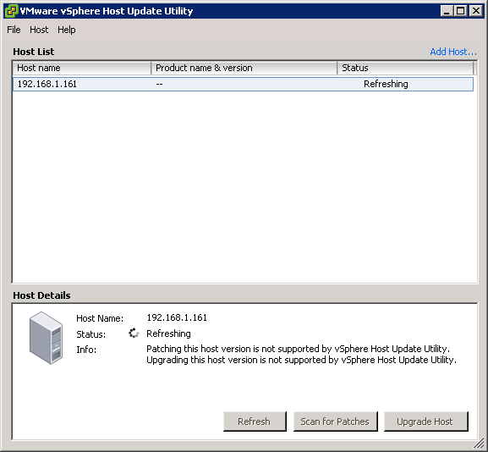Viewport: 488px width, 452px height.
Task: Click the window resize grip corner
Action: [x=480, y=444]
